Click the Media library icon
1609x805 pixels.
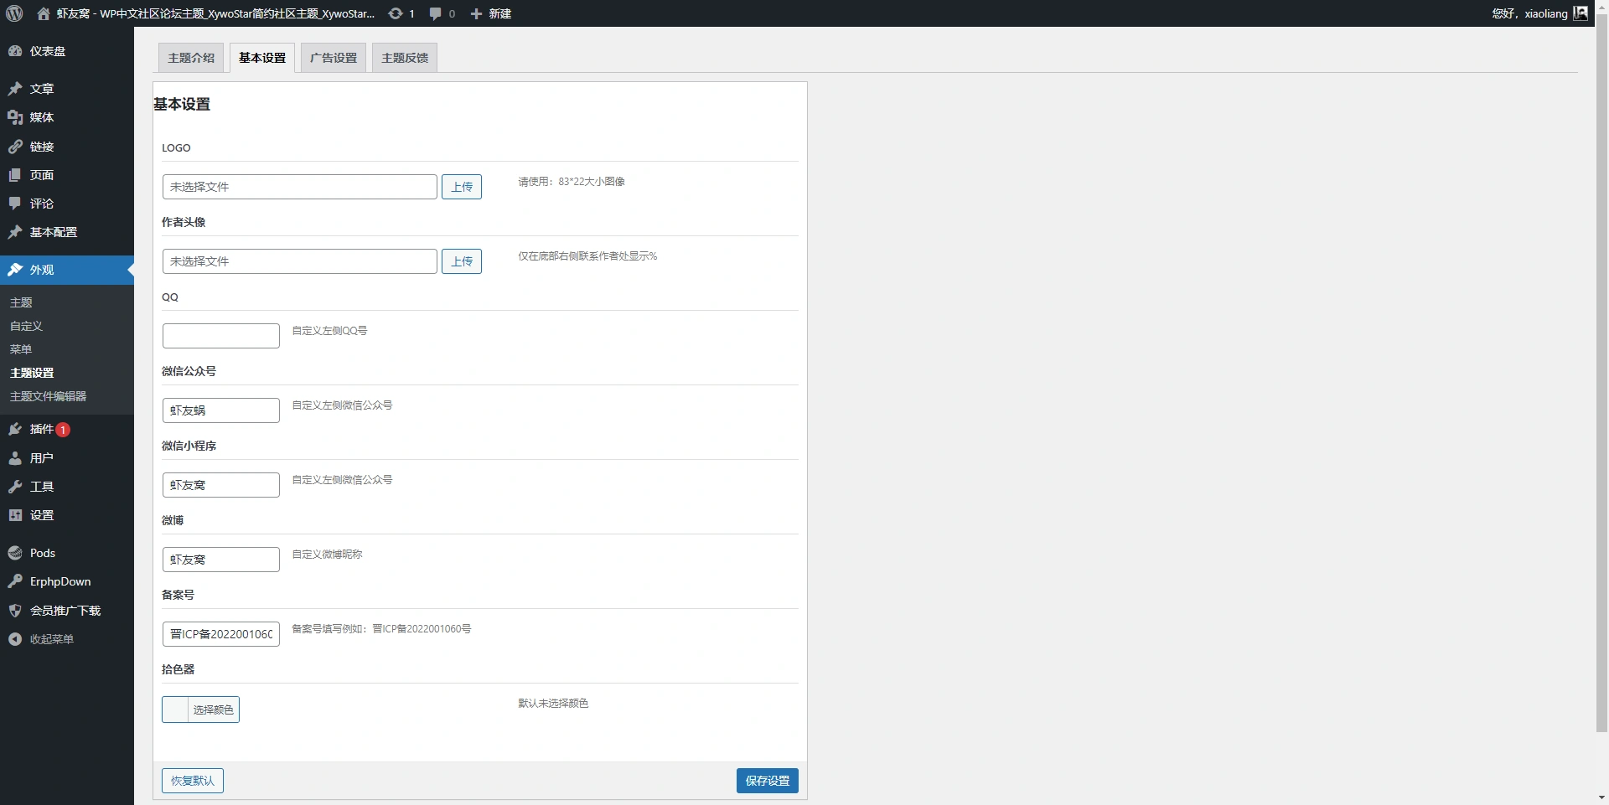point(15,117)
